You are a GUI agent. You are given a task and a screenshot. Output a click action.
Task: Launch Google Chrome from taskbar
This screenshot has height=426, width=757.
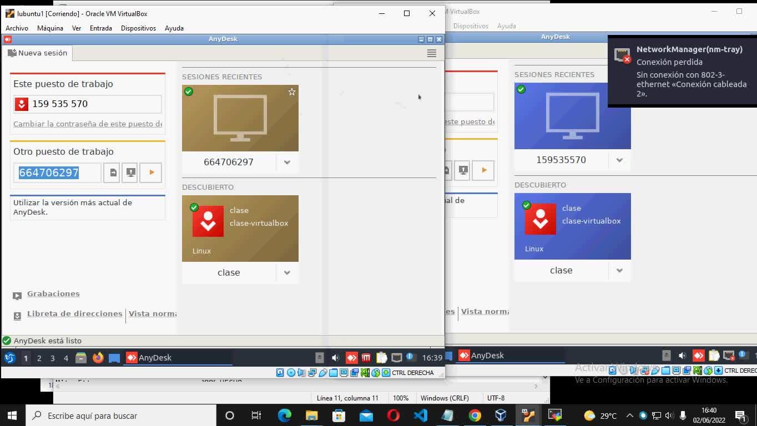[x=475, y=415]
